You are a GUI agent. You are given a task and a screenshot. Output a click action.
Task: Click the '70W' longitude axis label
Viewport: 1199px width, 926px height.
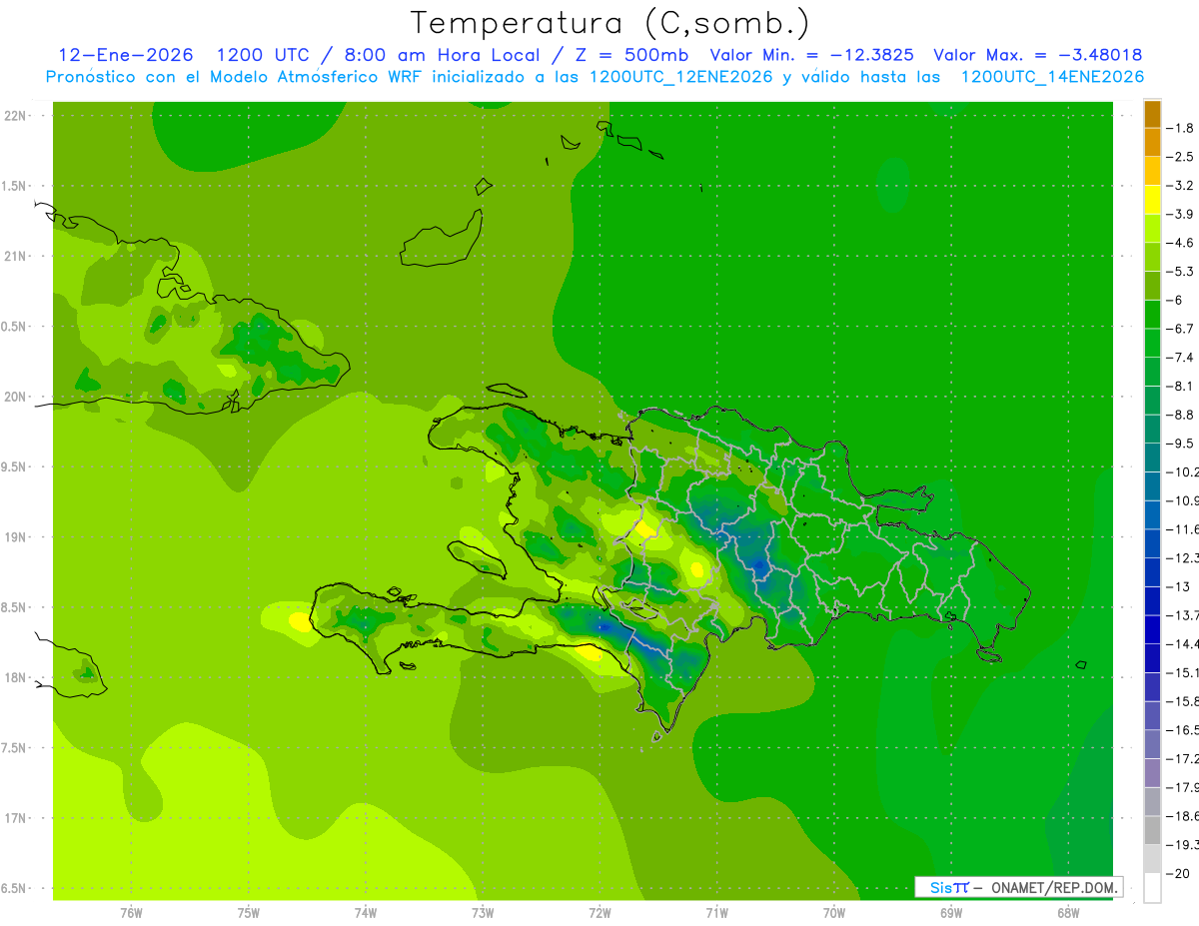834,913
